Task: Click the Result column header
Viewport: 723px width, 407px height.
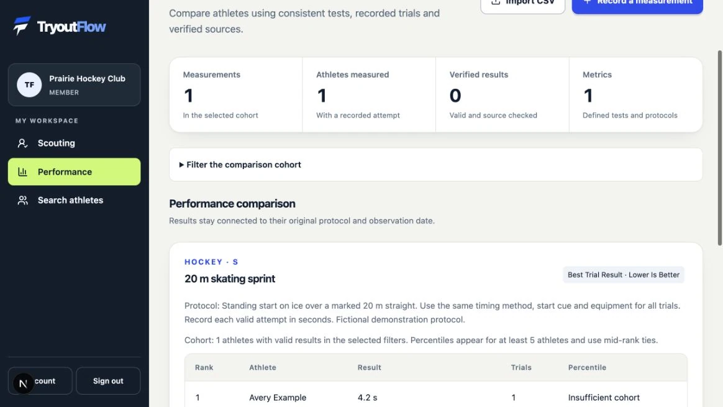Action: click(x=370, y=367)
